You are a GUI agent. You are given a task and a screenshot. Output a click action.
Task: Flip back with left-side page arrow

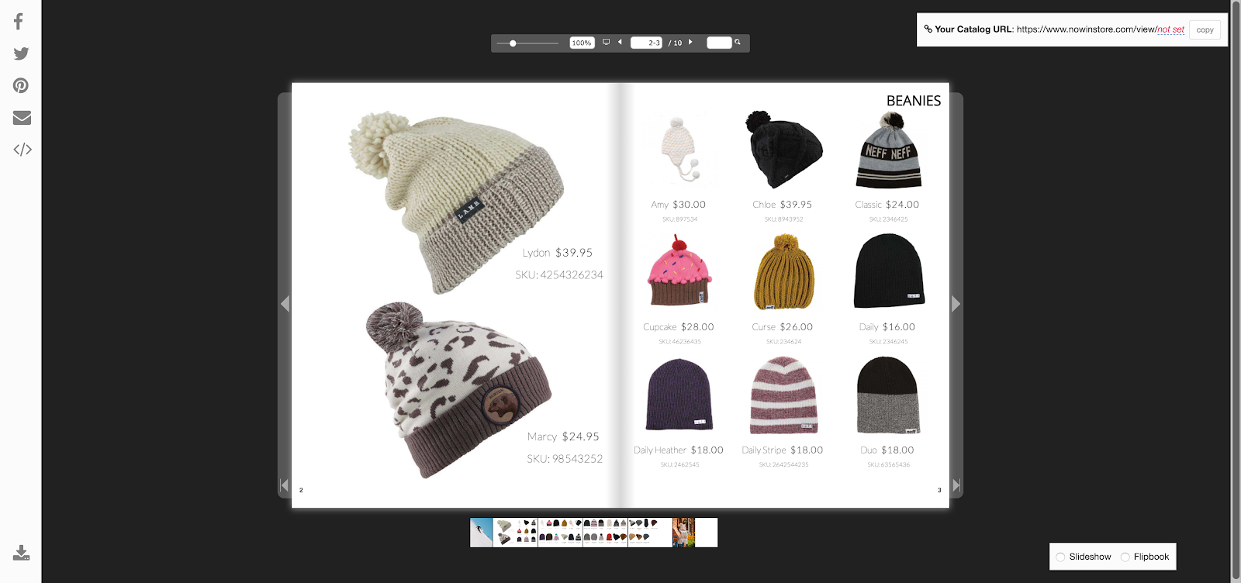point(285,304)
